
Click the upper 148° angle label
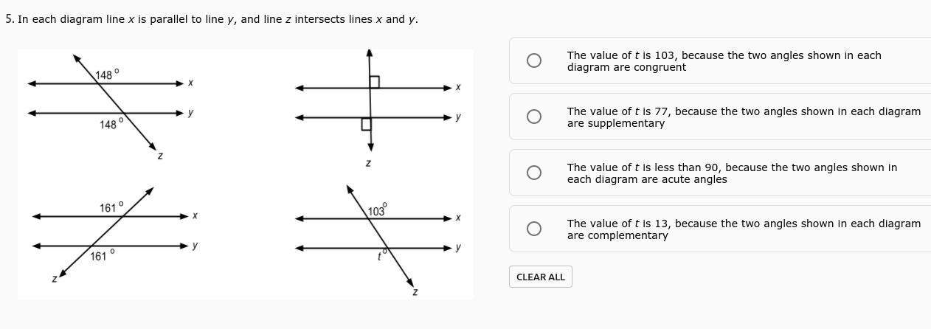pyautogui.click(x=106, y=75)
